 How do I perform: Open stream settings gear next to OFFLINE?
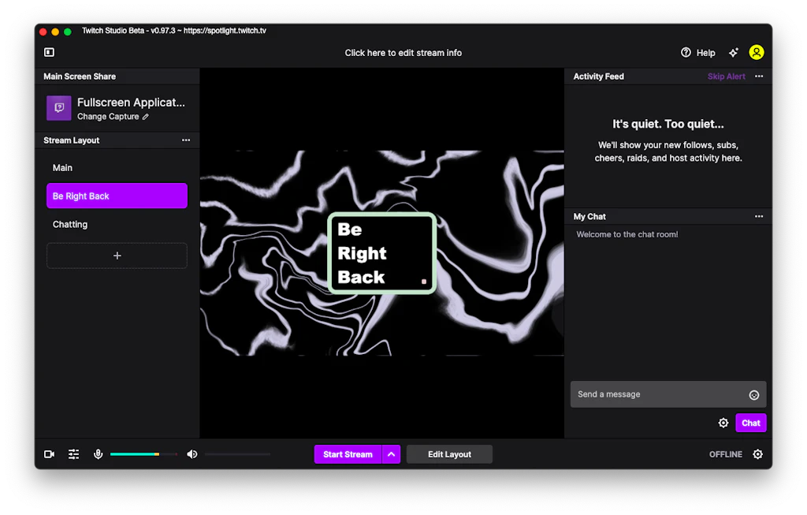757,454
